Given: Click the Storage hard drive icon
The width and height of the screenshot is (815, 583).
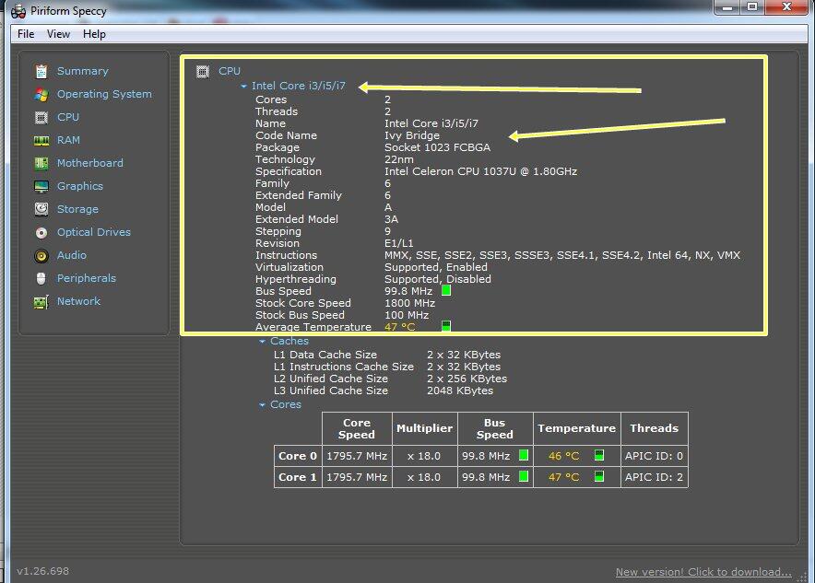Looking at the screenshot, I should [x=41, y=209].
